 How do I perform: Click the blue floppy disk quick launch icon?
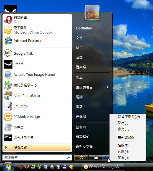[x=65, y=167]
